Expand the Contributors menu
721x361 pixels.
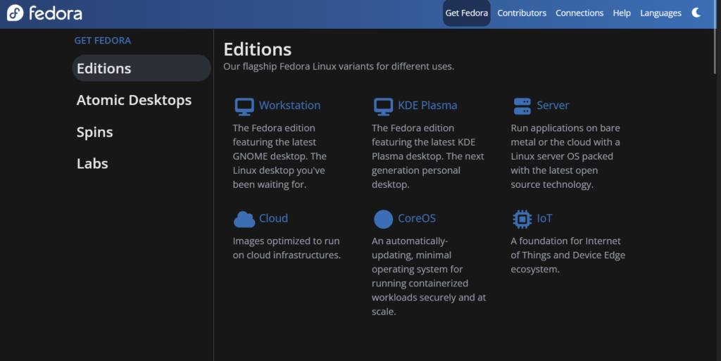point(522,13)
